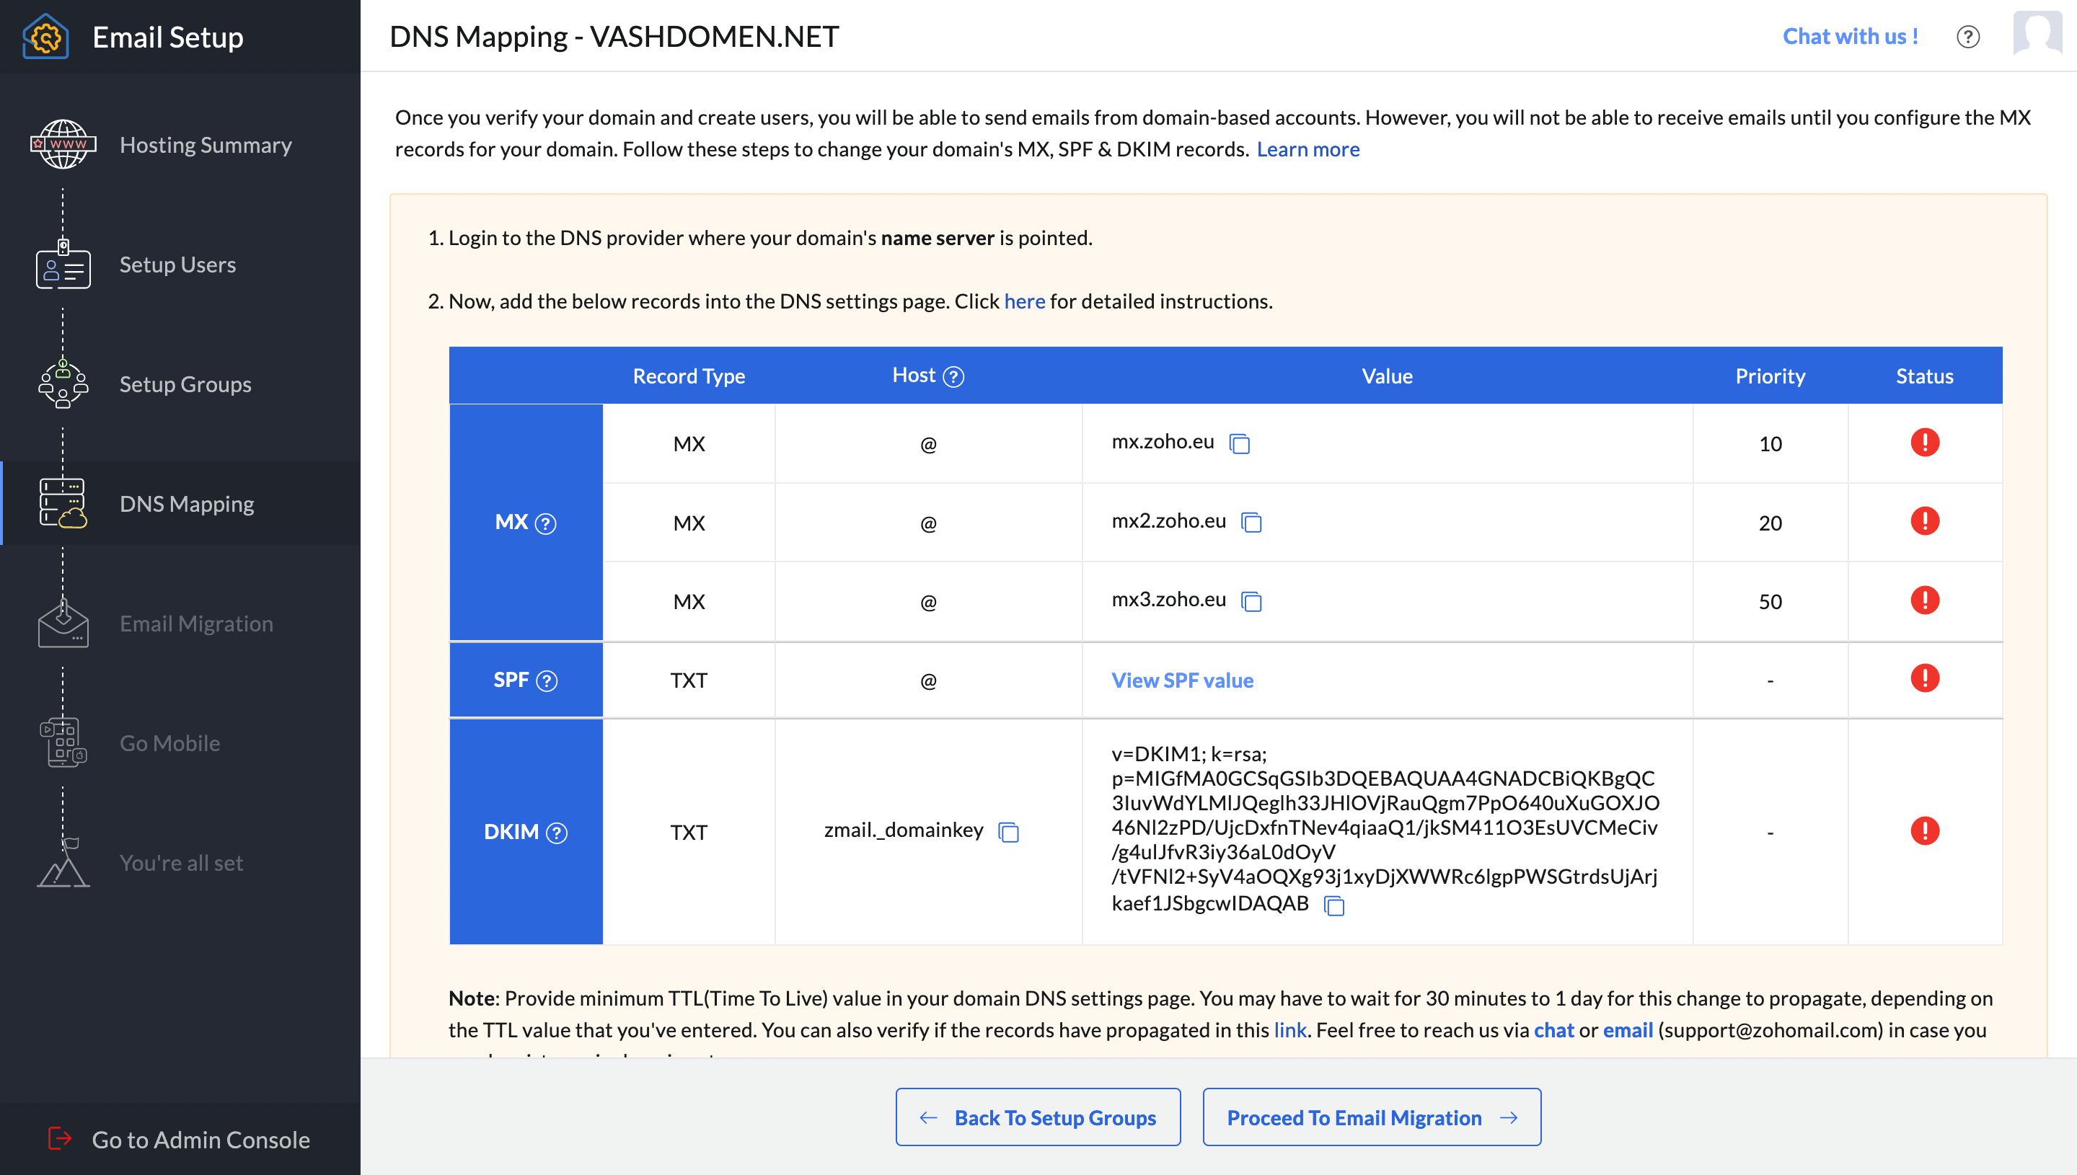Viewport: 2077px width, 1175px height.
Task: Click Proceed To Email Migration button
Action: point(1372,1118)
